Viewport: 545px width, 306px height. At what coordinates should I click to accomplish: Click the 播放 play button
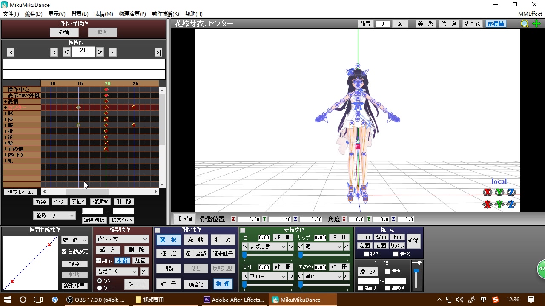point(367,271)
